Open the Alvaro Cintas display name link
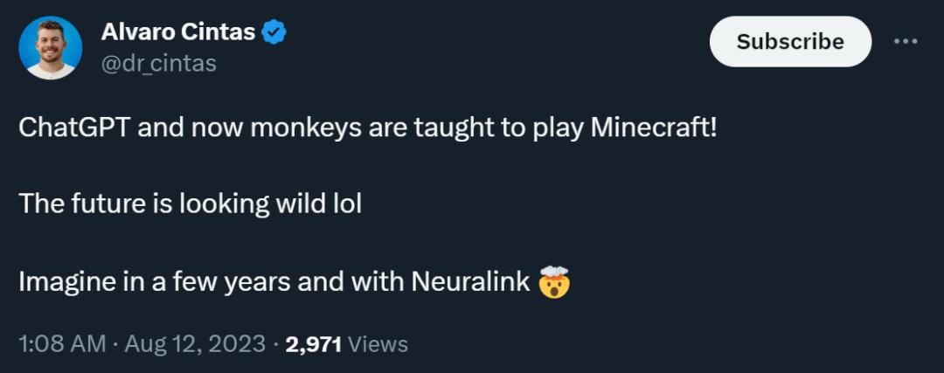 (178, 33)
